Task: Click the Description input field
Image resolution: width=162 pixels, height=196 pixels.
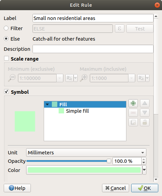Action: point(93,49)
